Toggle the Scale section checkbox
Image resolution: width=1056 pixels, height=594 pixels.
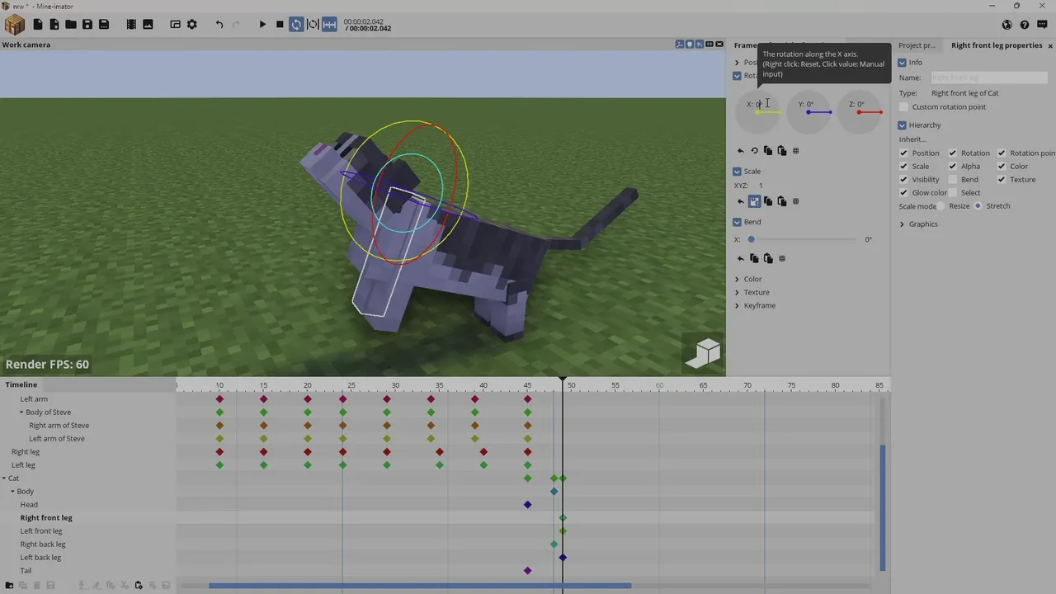pyautogui.click(x=737, y=172)
